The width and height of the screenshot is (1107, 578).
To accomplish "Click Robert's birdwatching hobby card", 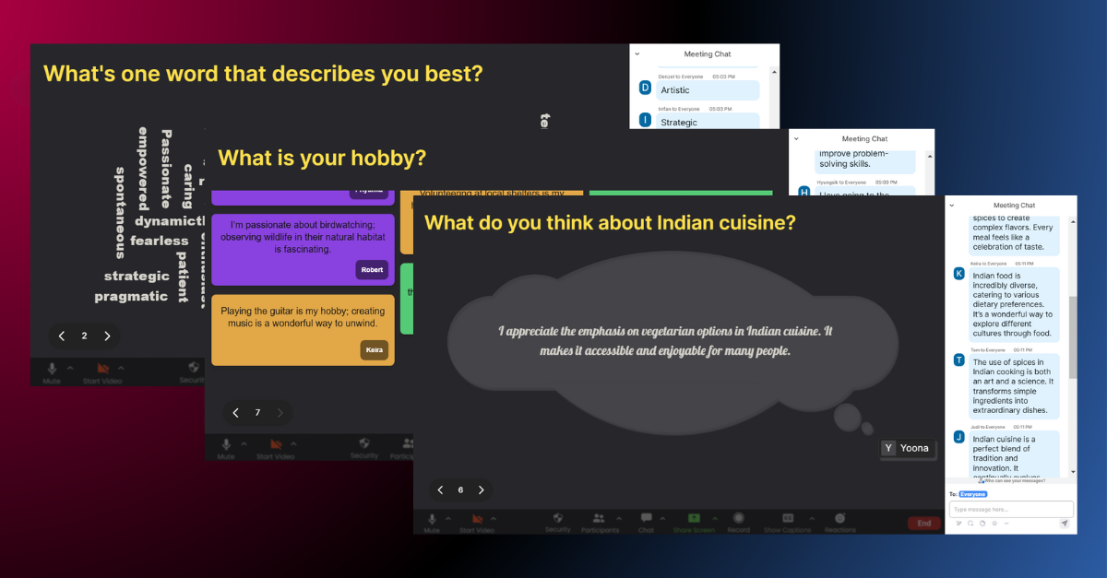I will coord(303,250).
